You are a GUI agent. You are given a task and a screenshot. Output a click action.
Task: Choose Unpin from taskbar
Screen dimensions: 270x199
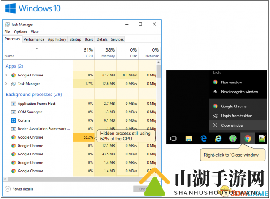[238, 116]
